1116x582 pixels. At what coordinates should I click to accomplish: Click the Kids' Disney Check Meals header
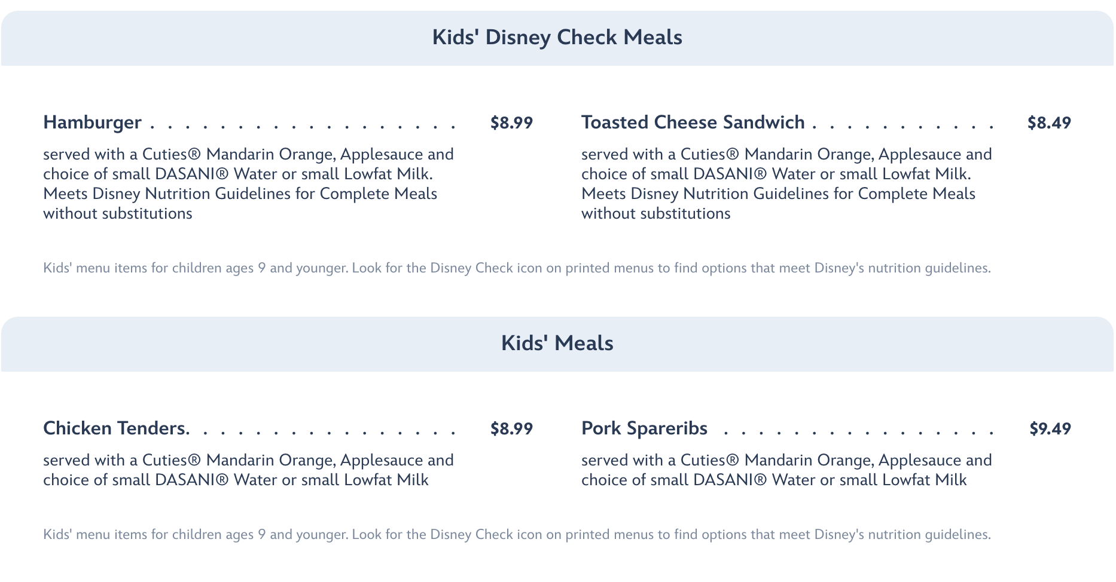[557, 38]
